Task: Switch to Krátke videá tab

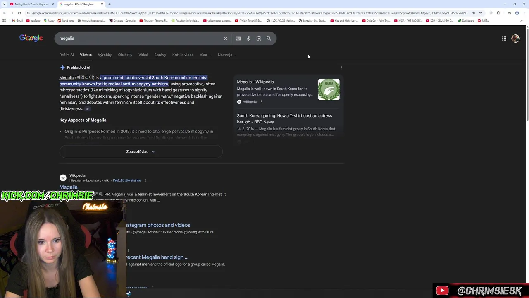Action: pyautogui.click(x=183, y=55)
